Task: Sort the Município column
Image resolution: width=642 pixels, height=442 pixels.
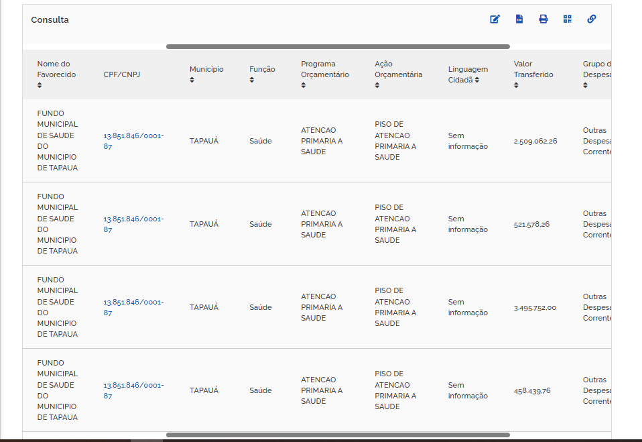Action: (192, 80)
